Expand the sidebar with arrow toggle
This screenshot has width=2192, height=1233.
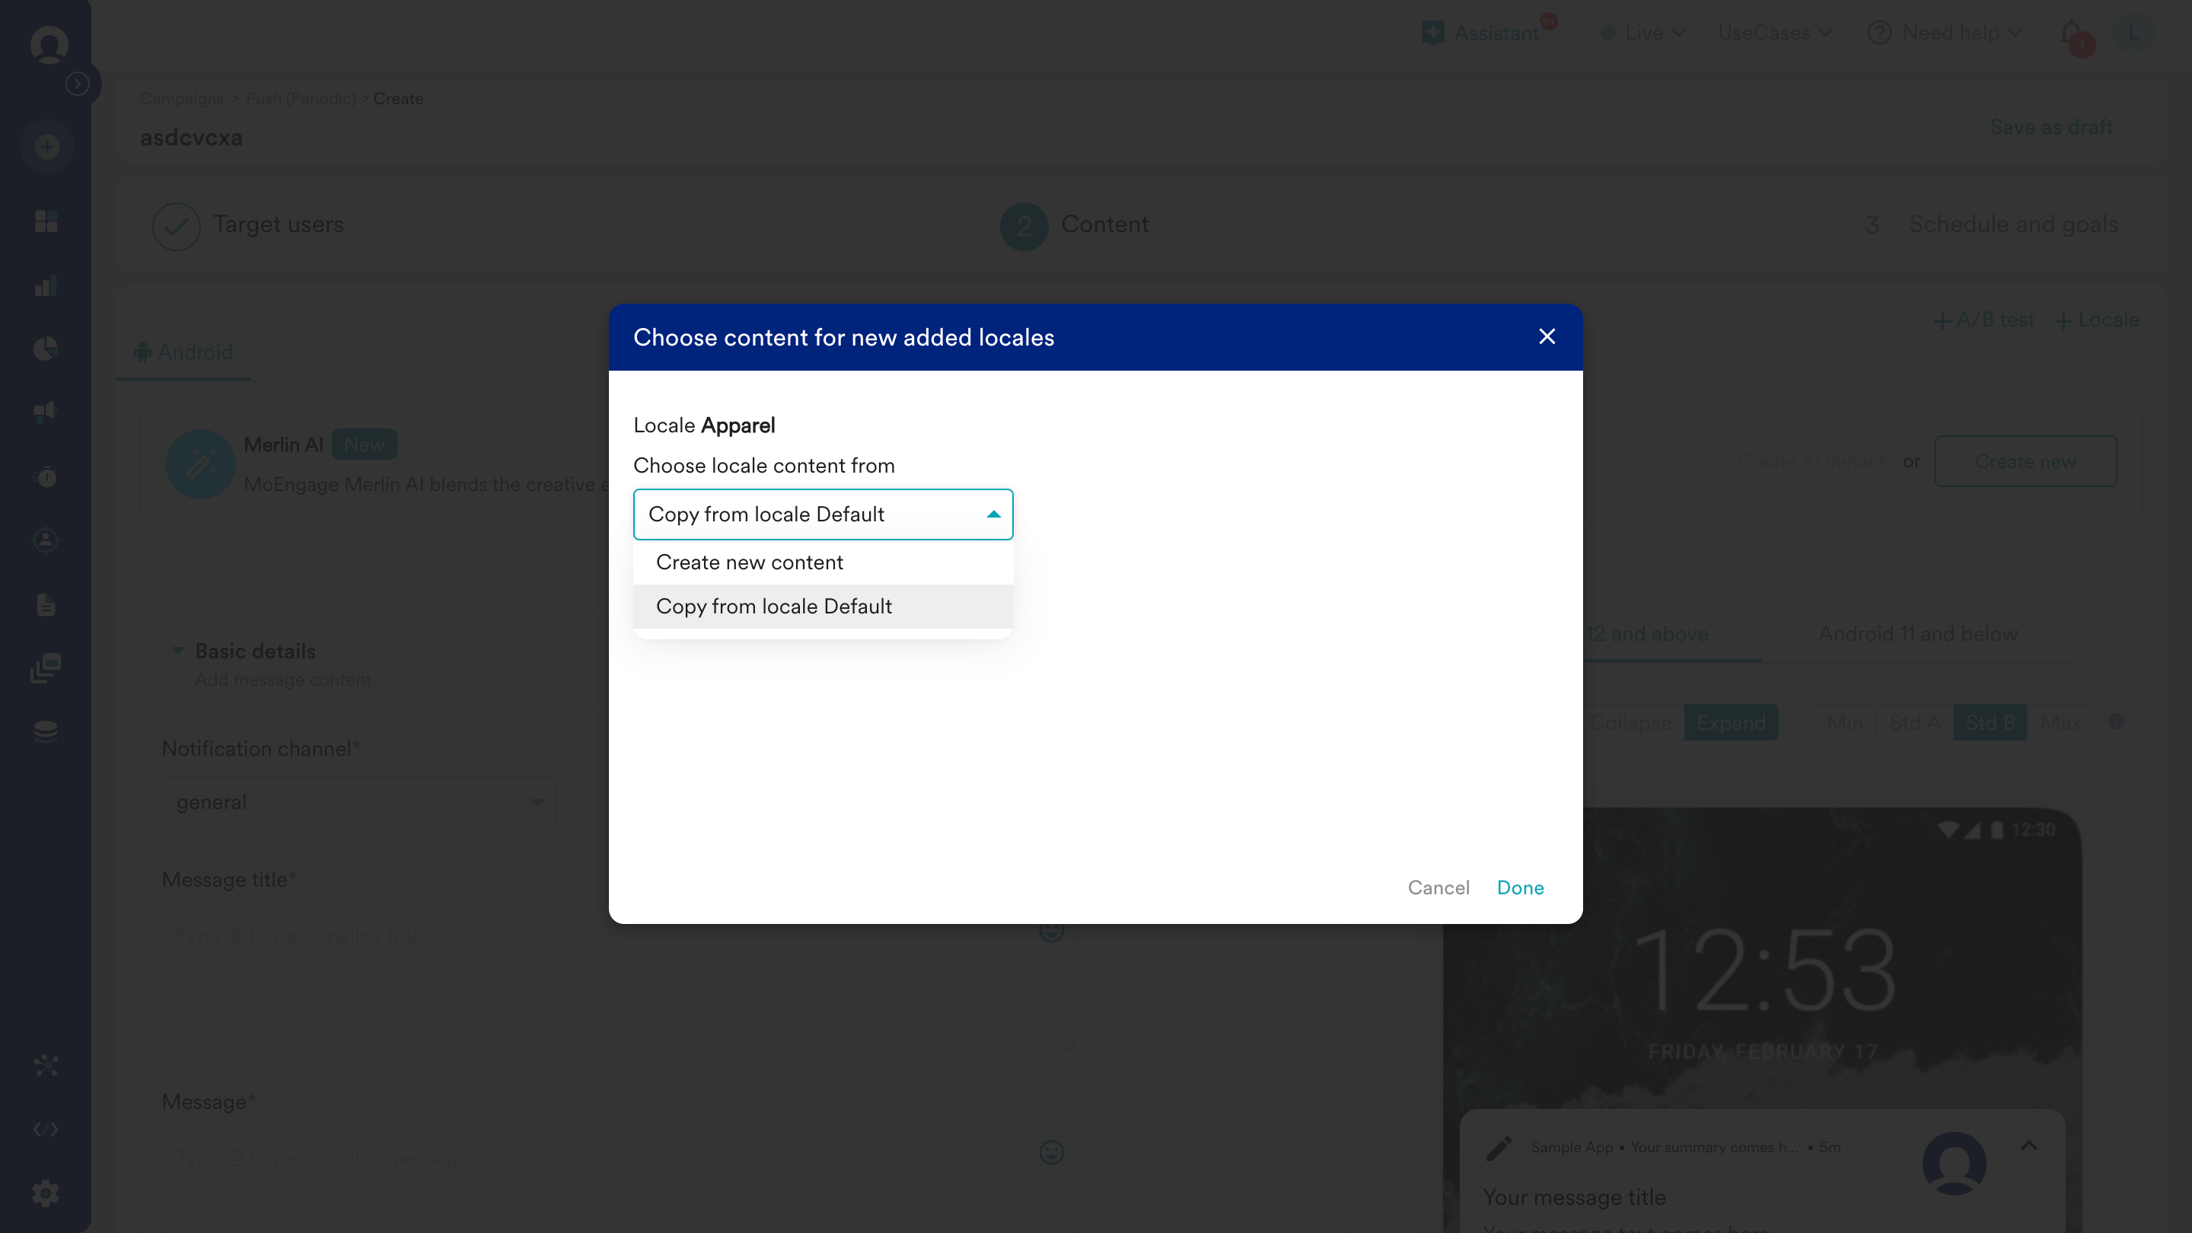point(78,84)
